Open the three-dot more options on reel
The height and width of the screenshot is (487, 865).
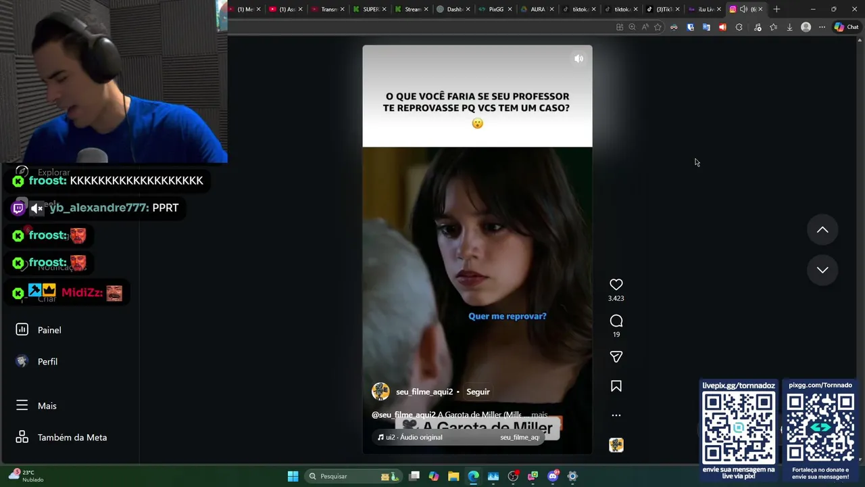click(x=616, y=415)
